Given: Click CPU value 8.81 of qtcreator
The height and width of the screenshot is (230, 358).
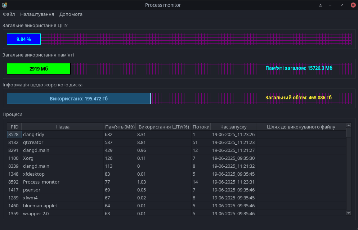Looking at the screenshot, I should (x=142, y=143).
